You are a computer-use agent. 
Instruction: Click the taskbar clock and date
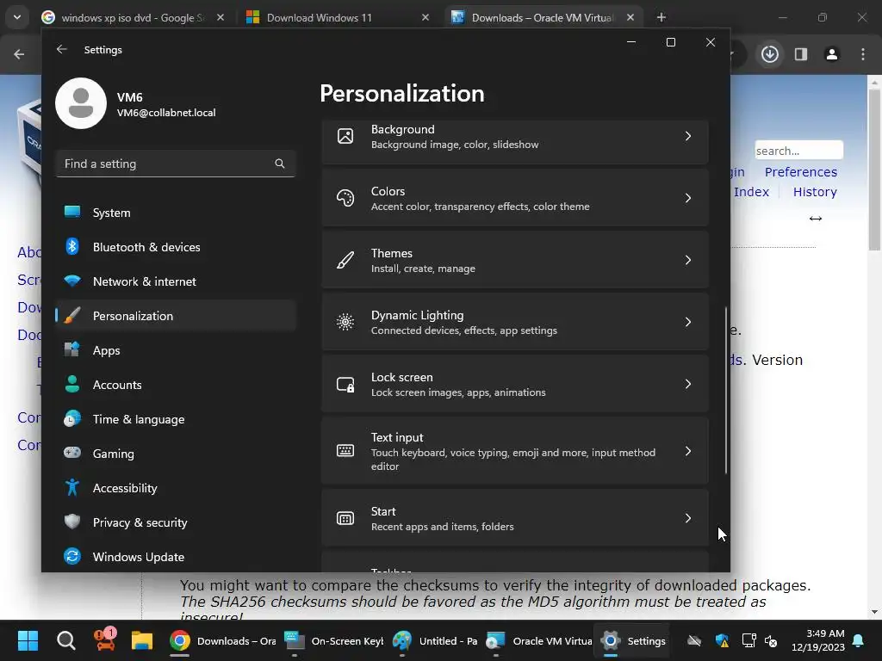coord(817,640)
